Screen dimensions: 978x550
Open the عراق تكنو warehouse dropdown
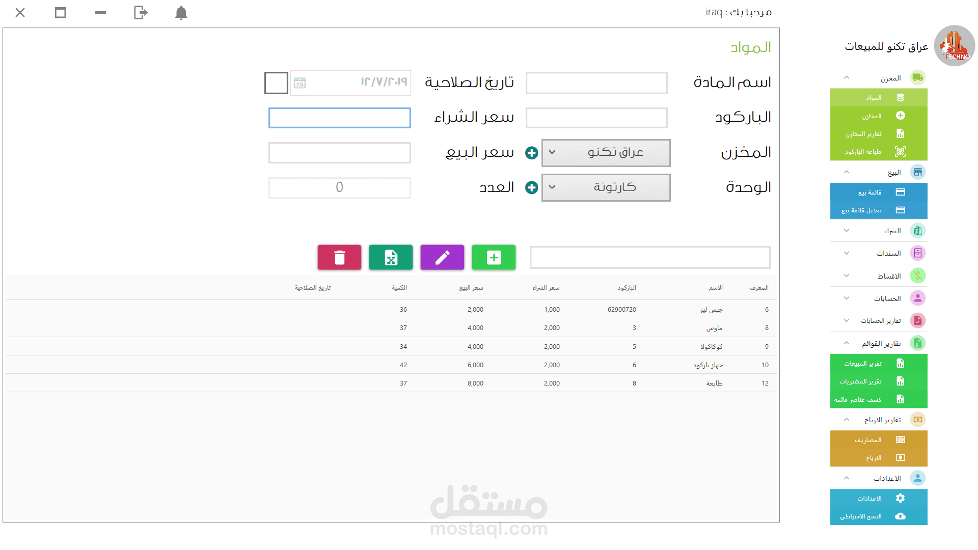(606, 153)
